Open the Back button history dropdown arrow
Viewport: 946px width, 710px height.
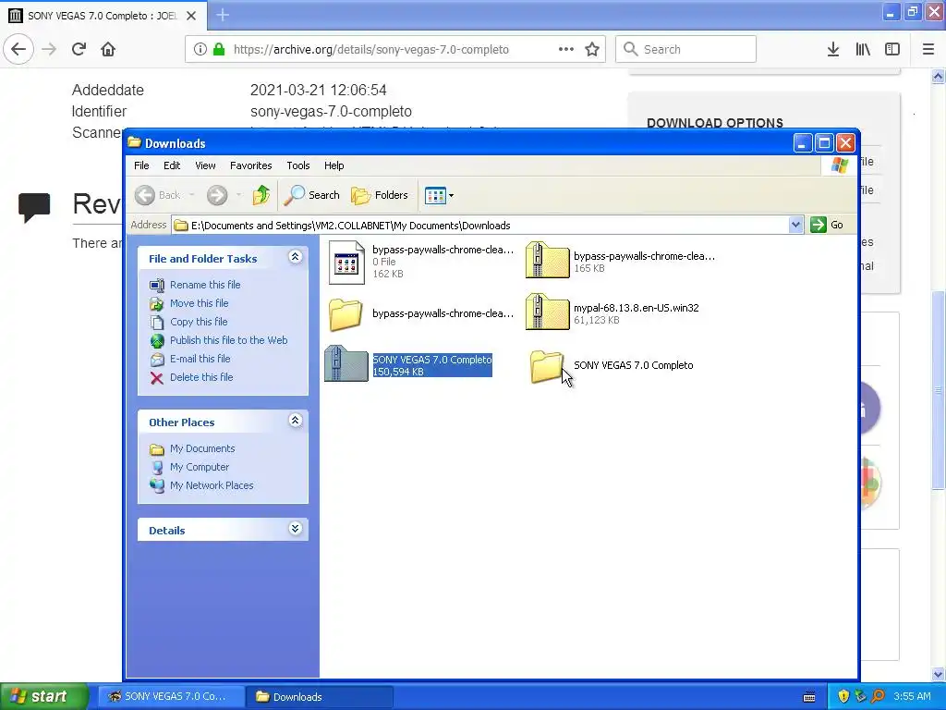192,195
